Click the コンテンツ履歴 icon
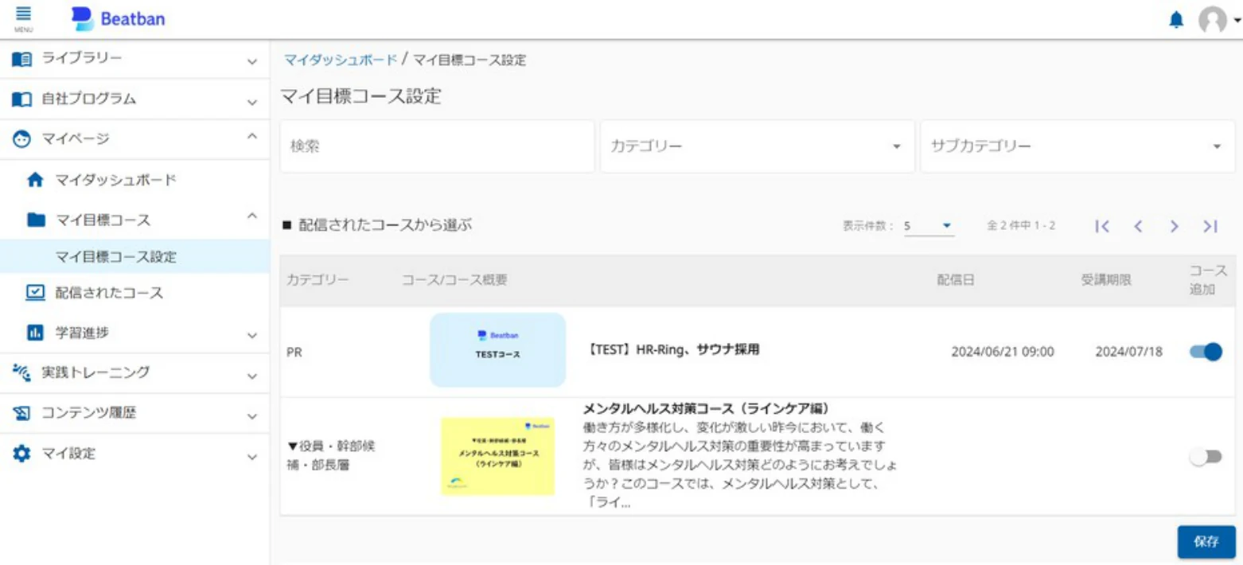 [x=21, y=413]
